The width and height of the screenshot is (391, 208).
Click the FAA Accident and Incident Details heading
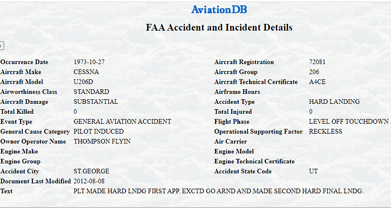pyautogui.click(x=219, y=27)
